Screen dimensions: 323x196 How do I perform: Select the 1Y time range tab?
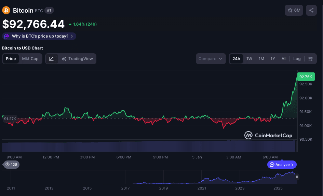coord(273,59)
